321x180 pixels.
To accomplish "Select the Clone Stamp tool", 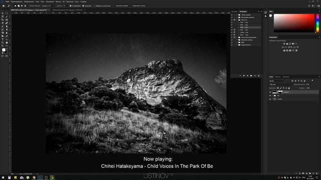I will [x=7, y=26].
